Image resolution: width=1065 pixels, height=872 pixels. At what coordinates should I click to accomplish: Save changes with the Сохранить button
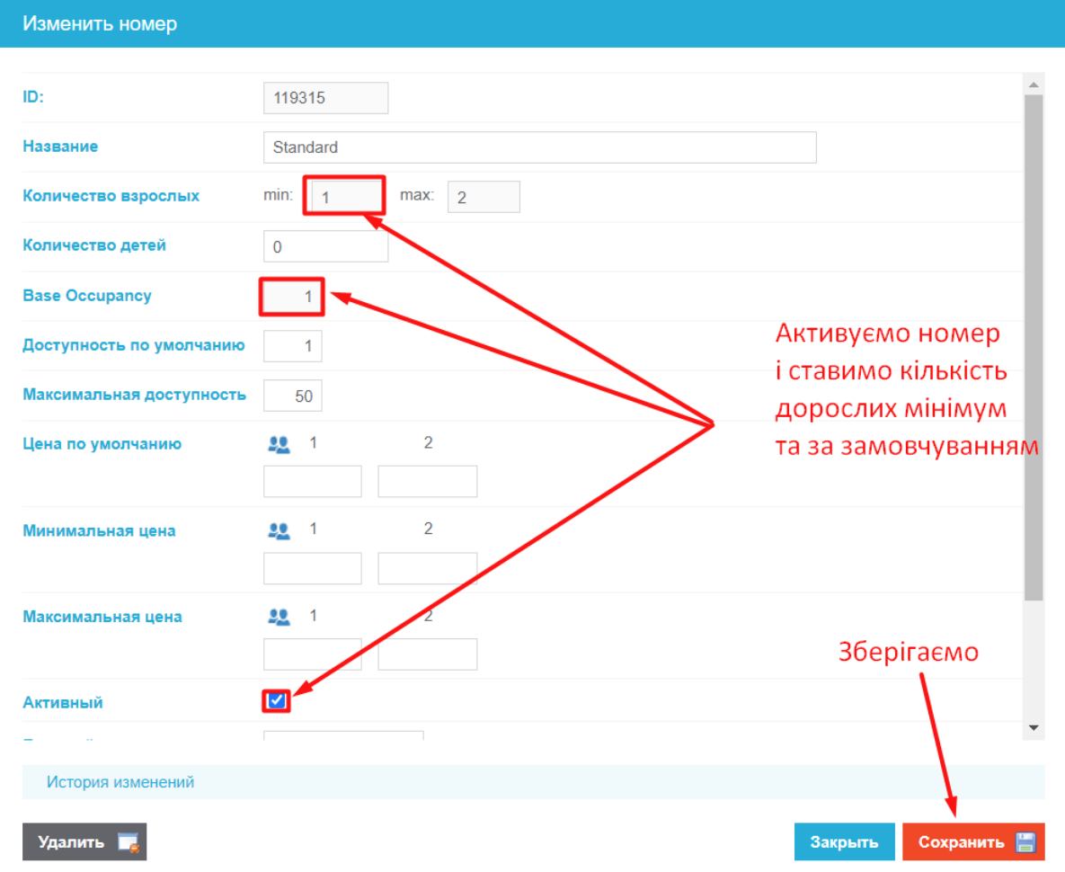[962, 842]
